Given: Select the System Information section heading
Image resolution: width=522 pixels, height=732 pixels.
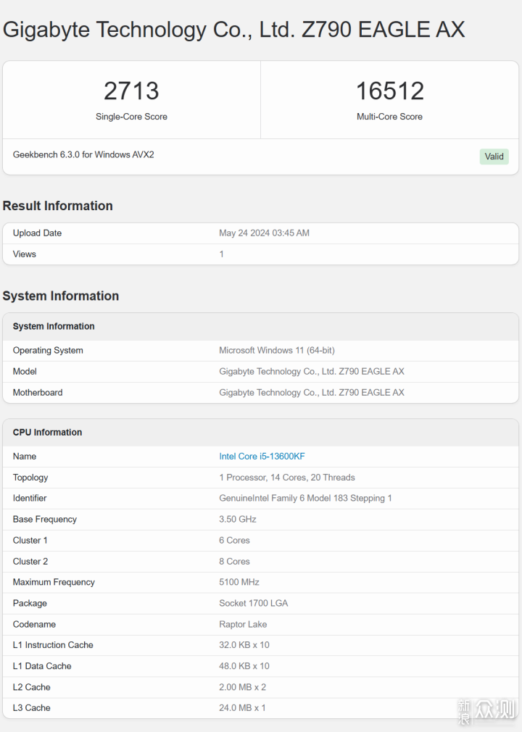Looking at the screenshot, I should [61, 296].
